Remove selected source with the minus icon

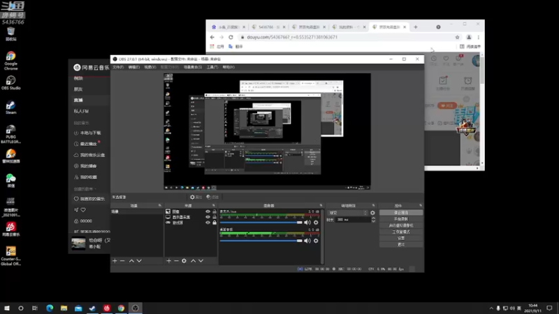(x=176, y=261)
